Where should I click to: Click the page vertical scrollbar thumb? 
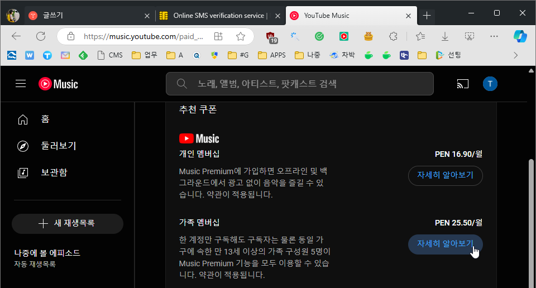[x=531, y=223]
